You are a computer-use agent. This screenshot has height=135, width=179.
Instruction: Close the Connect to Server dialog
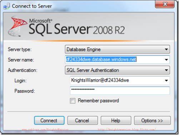point(165,4)
